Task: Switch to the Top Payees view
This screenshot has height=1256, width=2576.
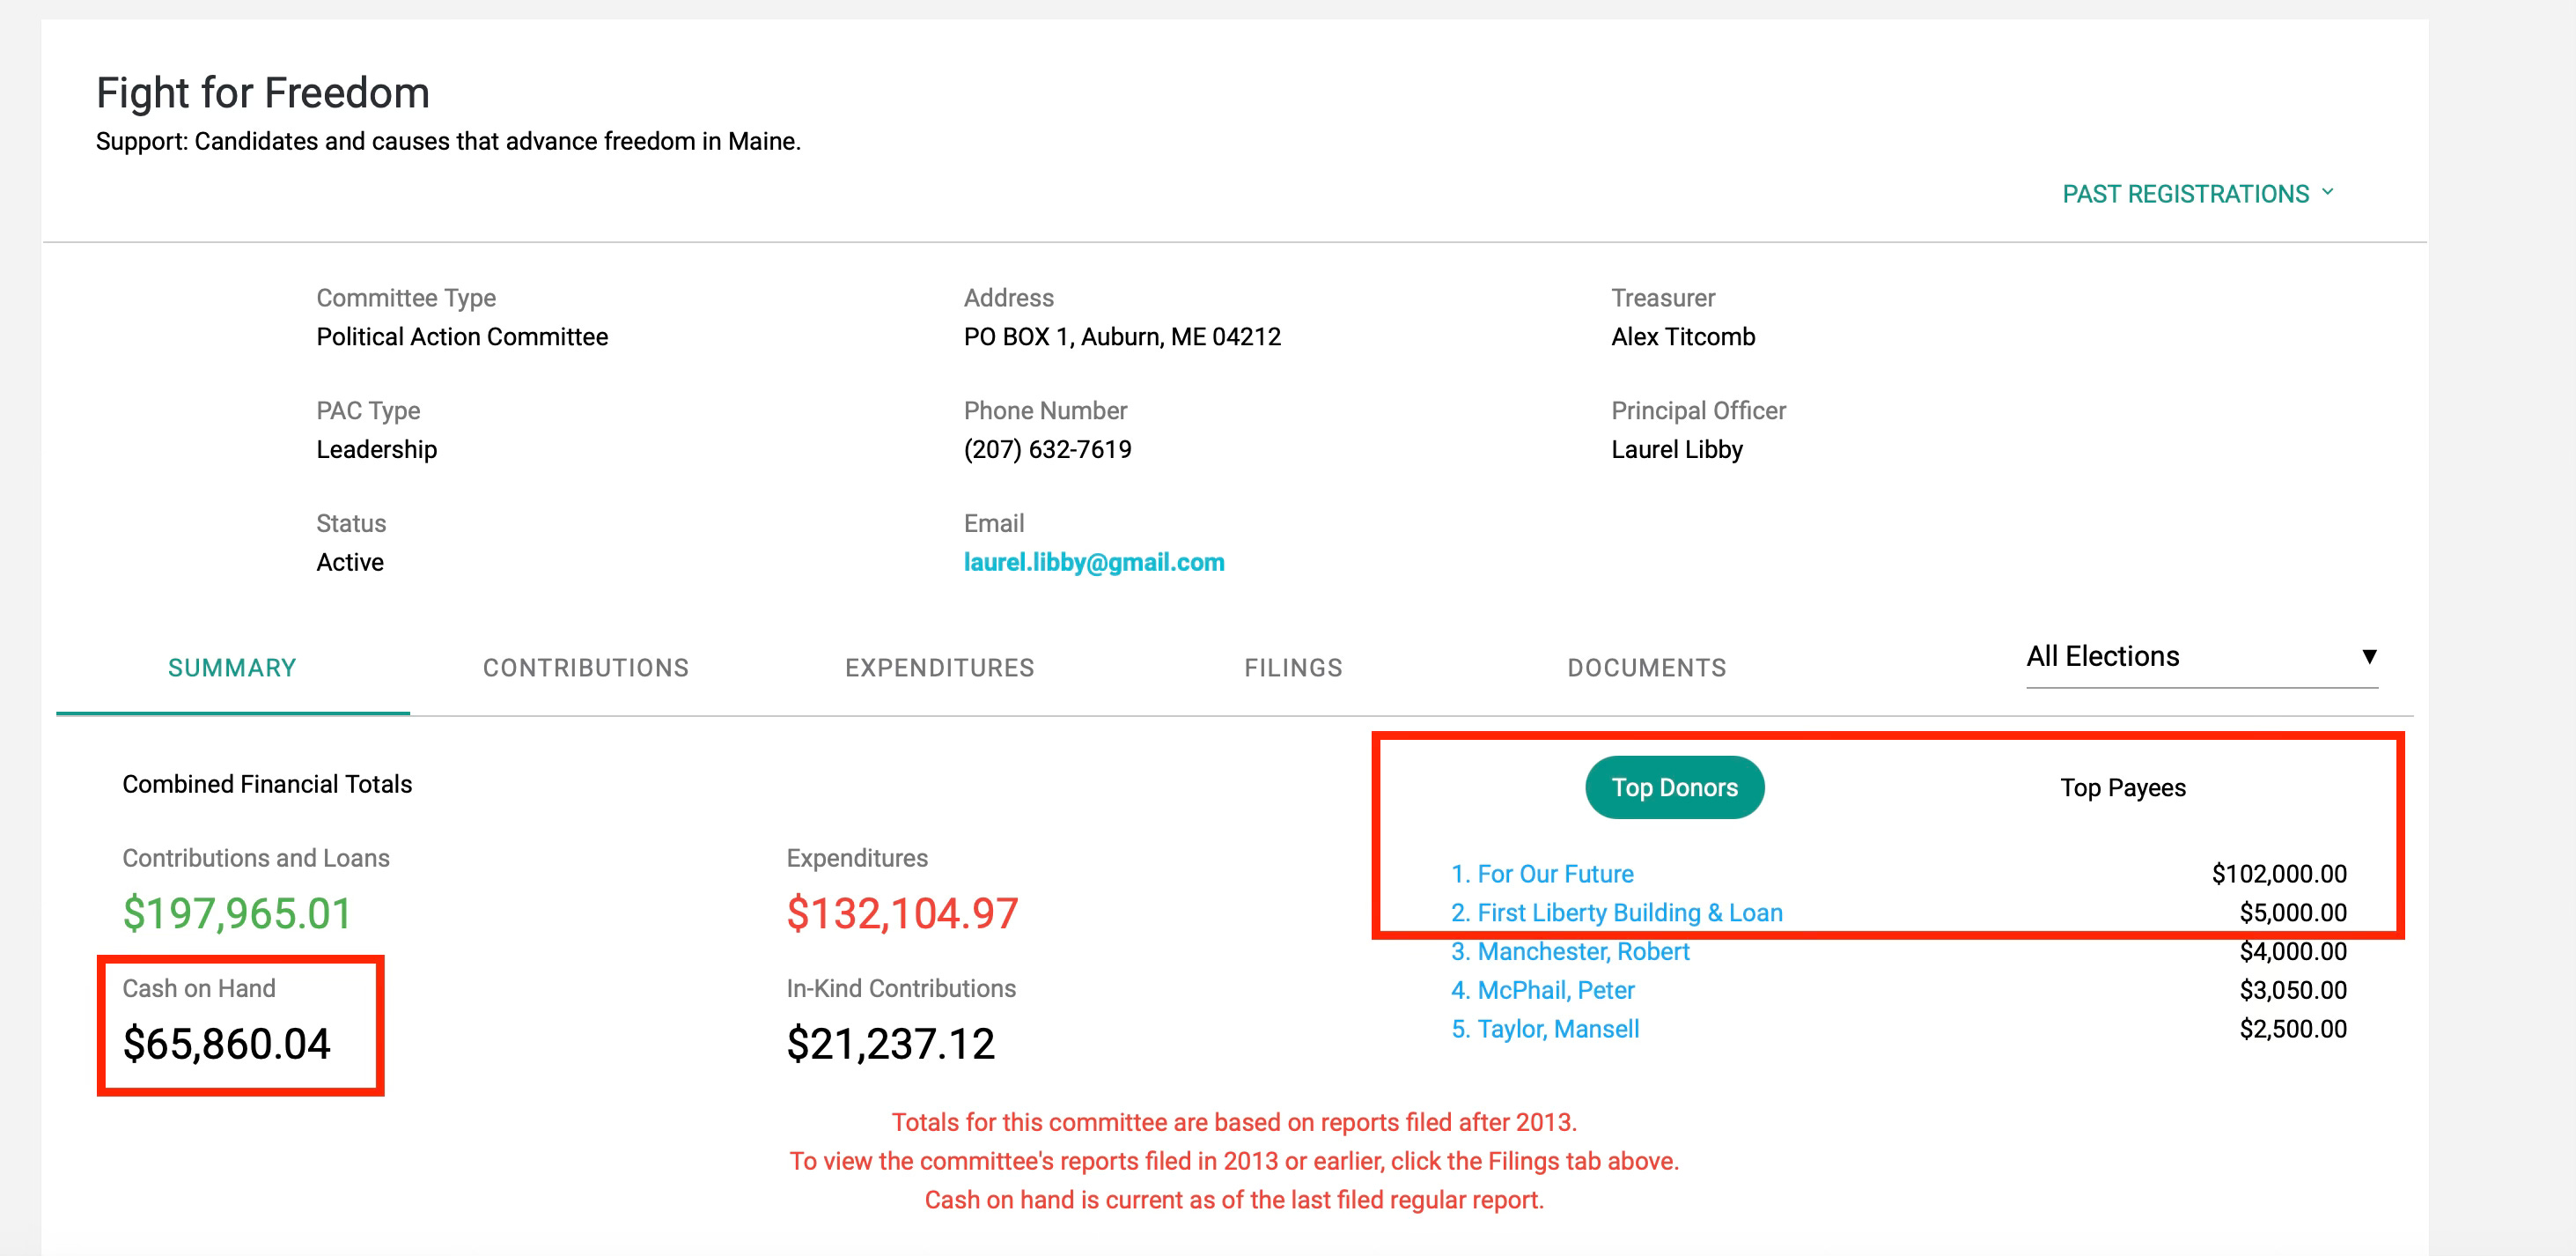Action: tap(2122, 787)
